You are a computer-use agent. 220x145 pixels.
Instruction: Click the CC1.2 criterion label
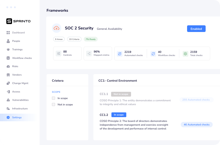click(104, 115)
